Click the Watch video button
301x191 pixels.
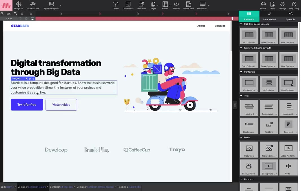[x=61, y=105]
